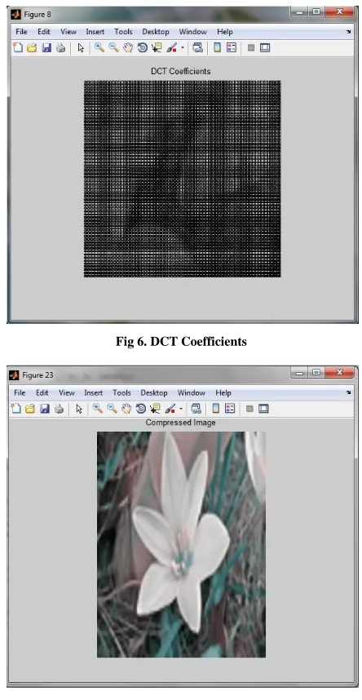The height and width of the screenshot is (700, 362).
Task: Show plot tools and dock Figure 23
Action: (263, 409)
